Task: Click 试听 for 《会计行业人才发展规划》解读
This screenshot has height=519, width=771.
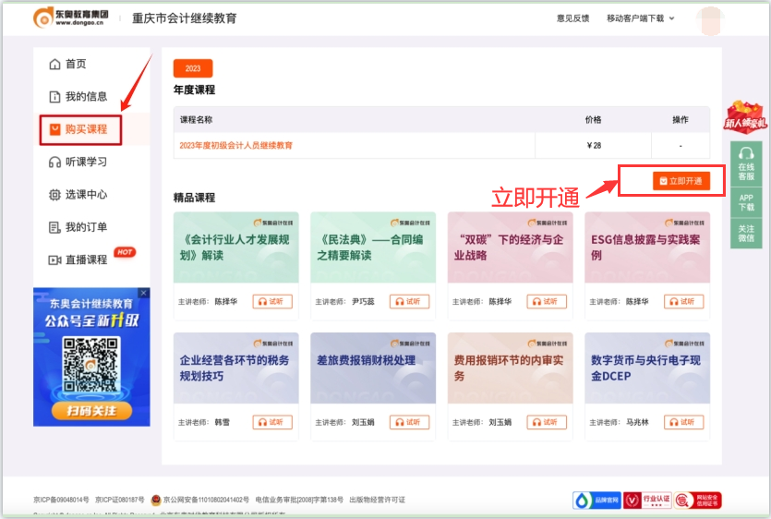Action: [x=272, y=301]
